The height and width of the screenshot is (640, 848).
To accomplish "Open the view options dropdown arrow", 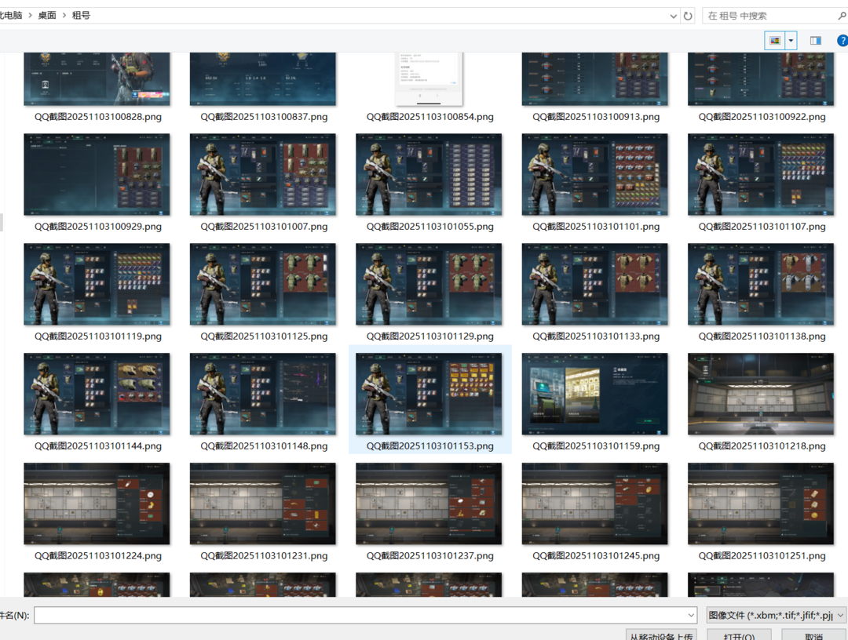I will (791, 41).
